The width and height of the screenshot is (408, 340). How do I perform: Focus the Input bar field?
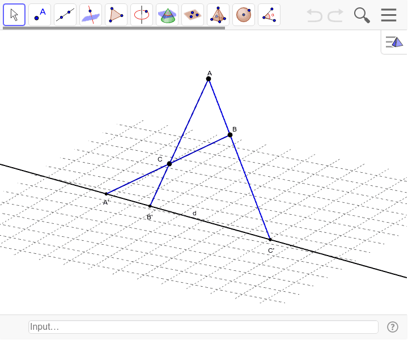click(x=203, y=327)
